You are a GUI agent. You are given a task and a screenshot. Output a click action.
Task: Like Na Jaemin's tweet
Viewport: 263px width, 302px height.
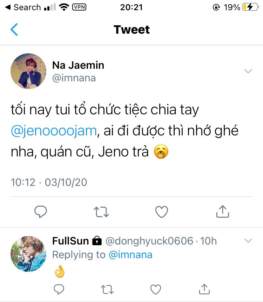(x=162, y=212)
